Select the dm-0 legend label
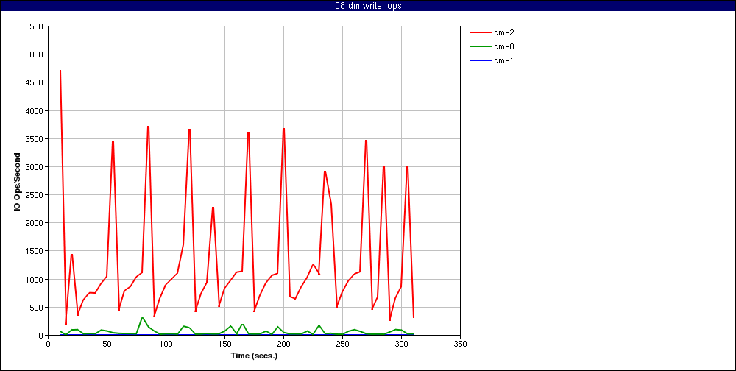The height and width of the screenshot is (371, 736). pos(503,46)
